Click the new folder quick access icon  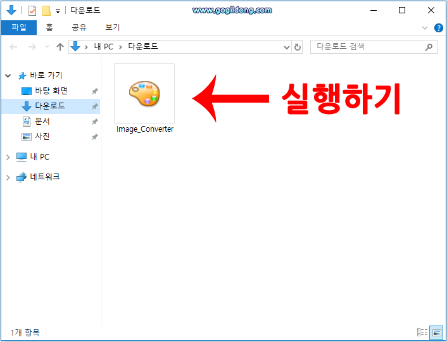46,11
